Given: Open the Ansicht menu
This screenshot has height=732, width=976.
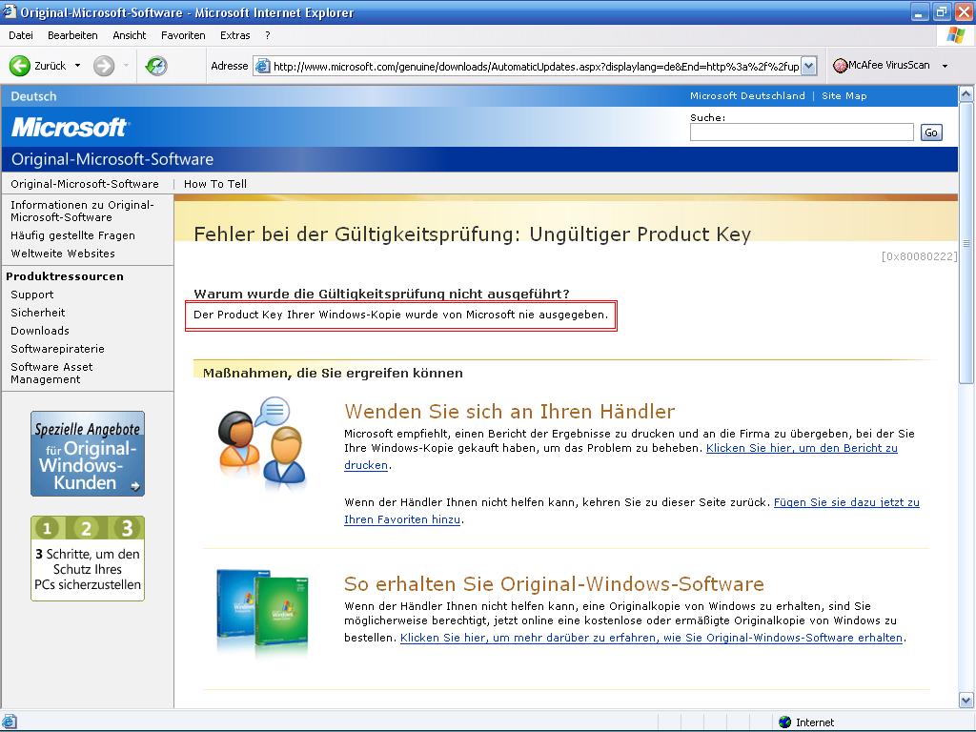Looking at the screenshot, I should point(129,35).
